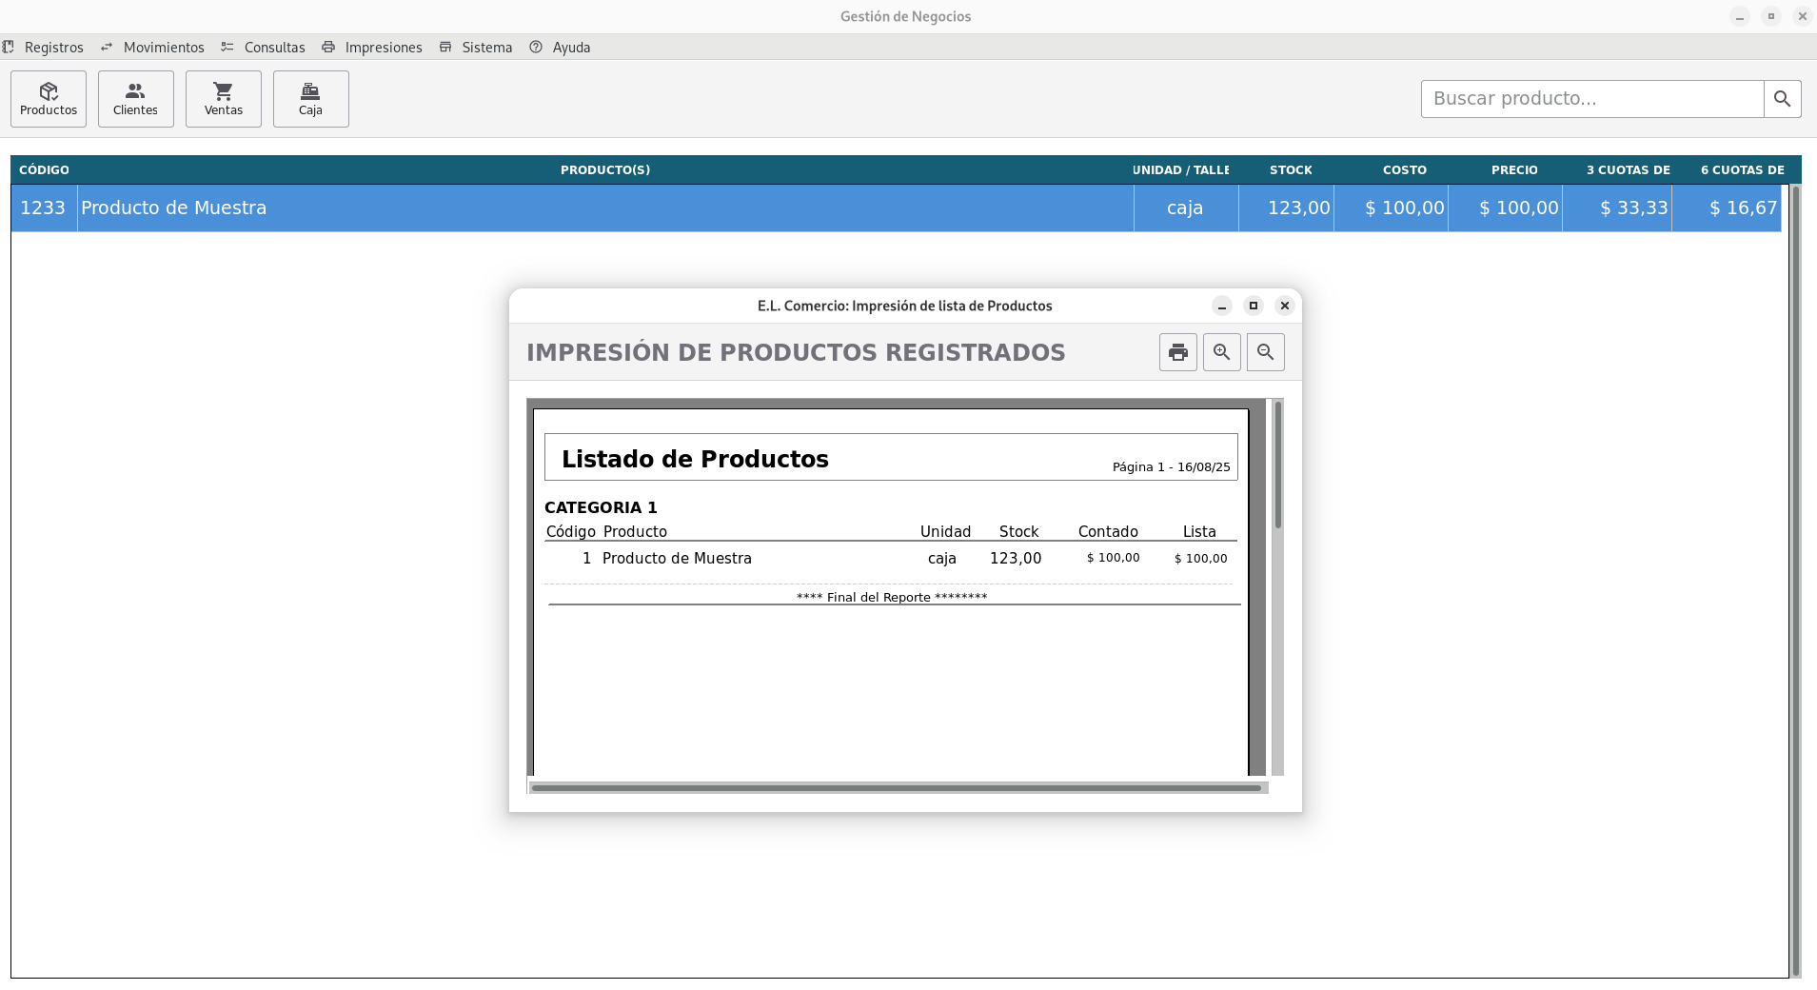The width and height of the screenshot is (1817, 990).
Task: Open the Registros menu
Action: (53, 48)
